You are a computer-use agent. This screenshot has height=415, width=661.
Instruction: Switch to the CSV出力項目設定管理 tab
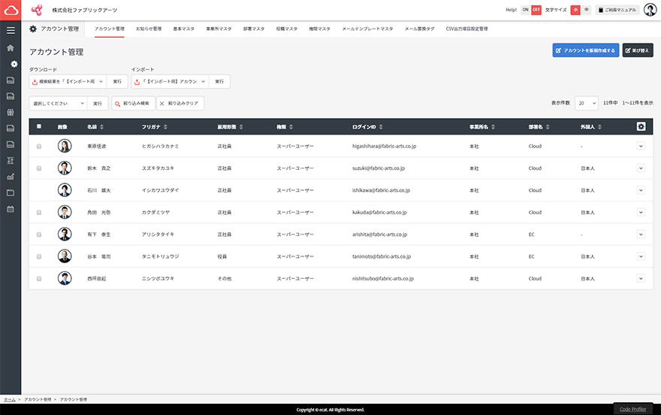pos(466,29)
